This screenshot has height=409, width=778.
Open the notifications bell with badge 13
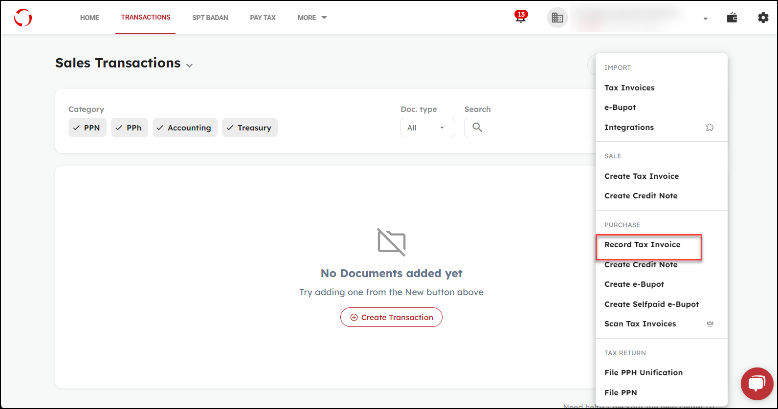[x=521, y=18]
